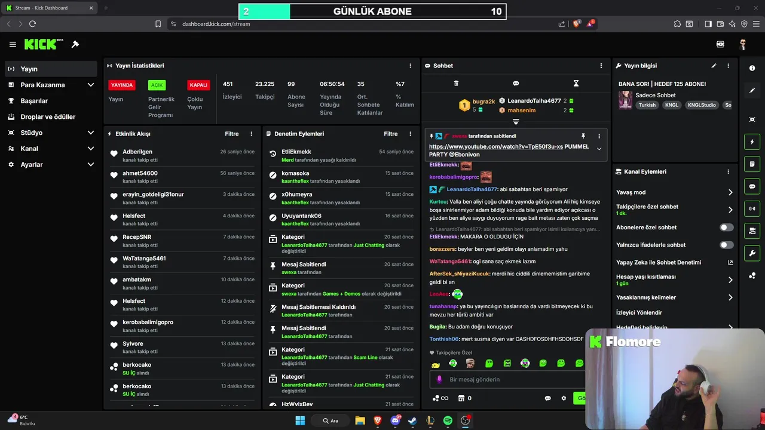Screen dimensions: 765x430
Task: Edit stream info with pencil in Yayın bilgisi
Action: coord(714,66)
